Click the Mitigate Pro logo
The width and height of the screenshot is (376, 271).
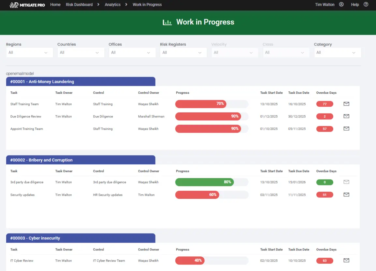(x=27, y=5)
